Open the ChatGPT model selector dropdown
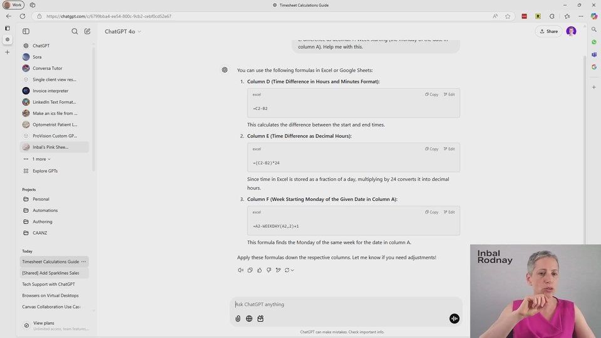601x338 pixels. [123, 31]
